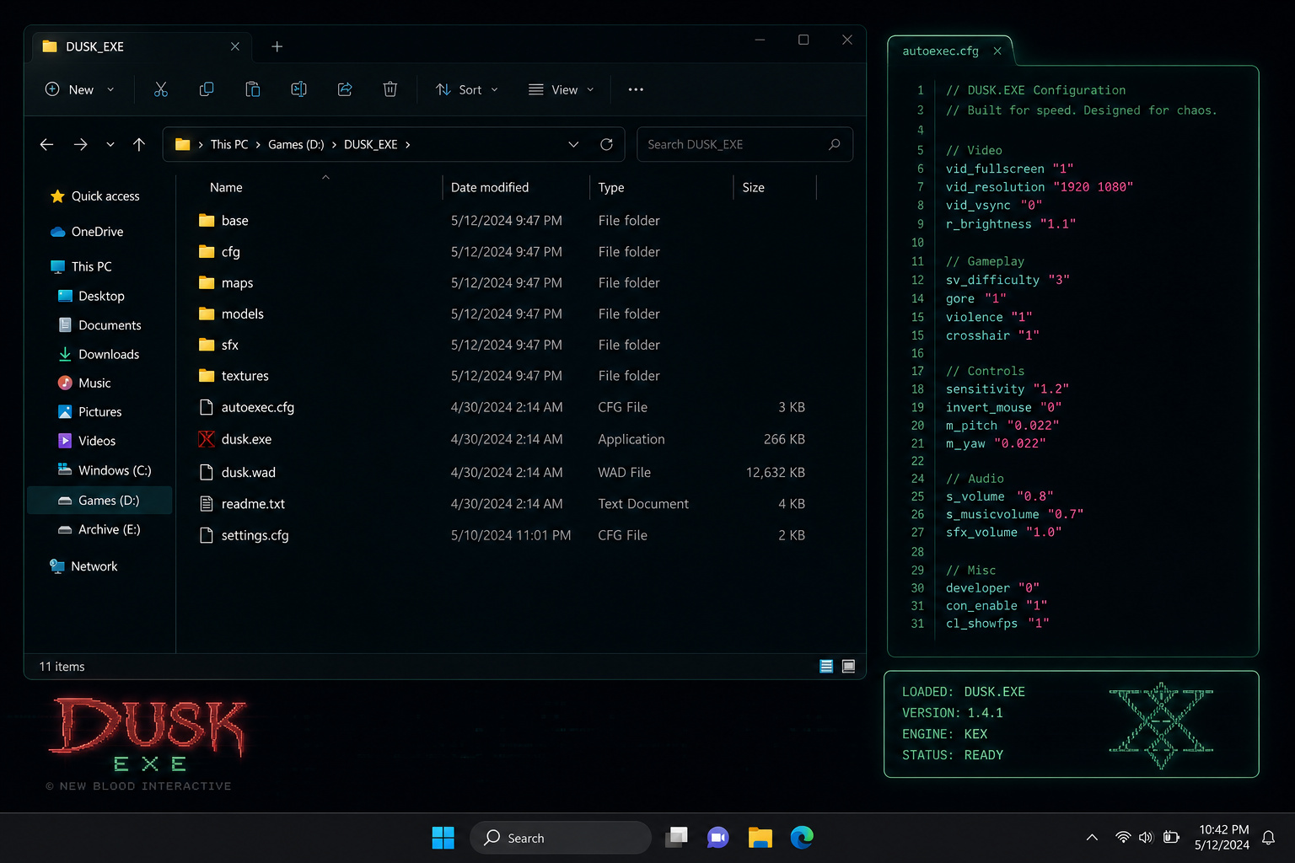
Task: Expand chevron after DUSK_EXE in breadcrumb
Action: tap(408, 145)
